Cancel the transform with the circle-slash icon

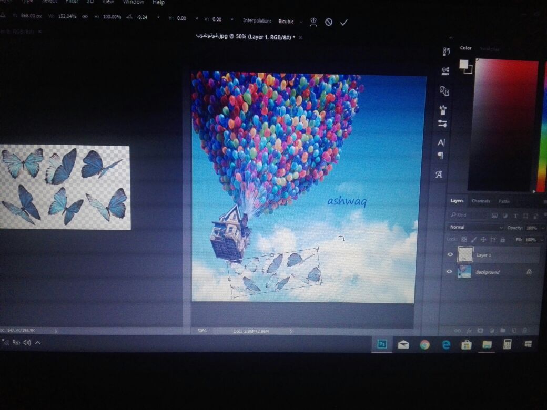[x=329, y=22]
